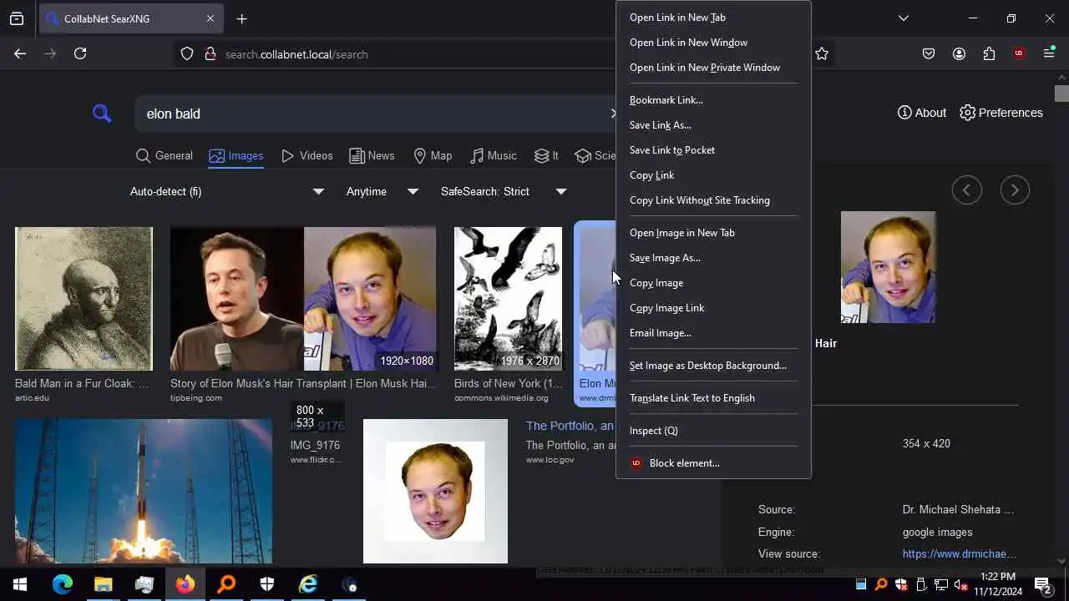Choose Block element... from uBlock
The width and height of the screenshot is (1069, 601).
pos(713,463)
